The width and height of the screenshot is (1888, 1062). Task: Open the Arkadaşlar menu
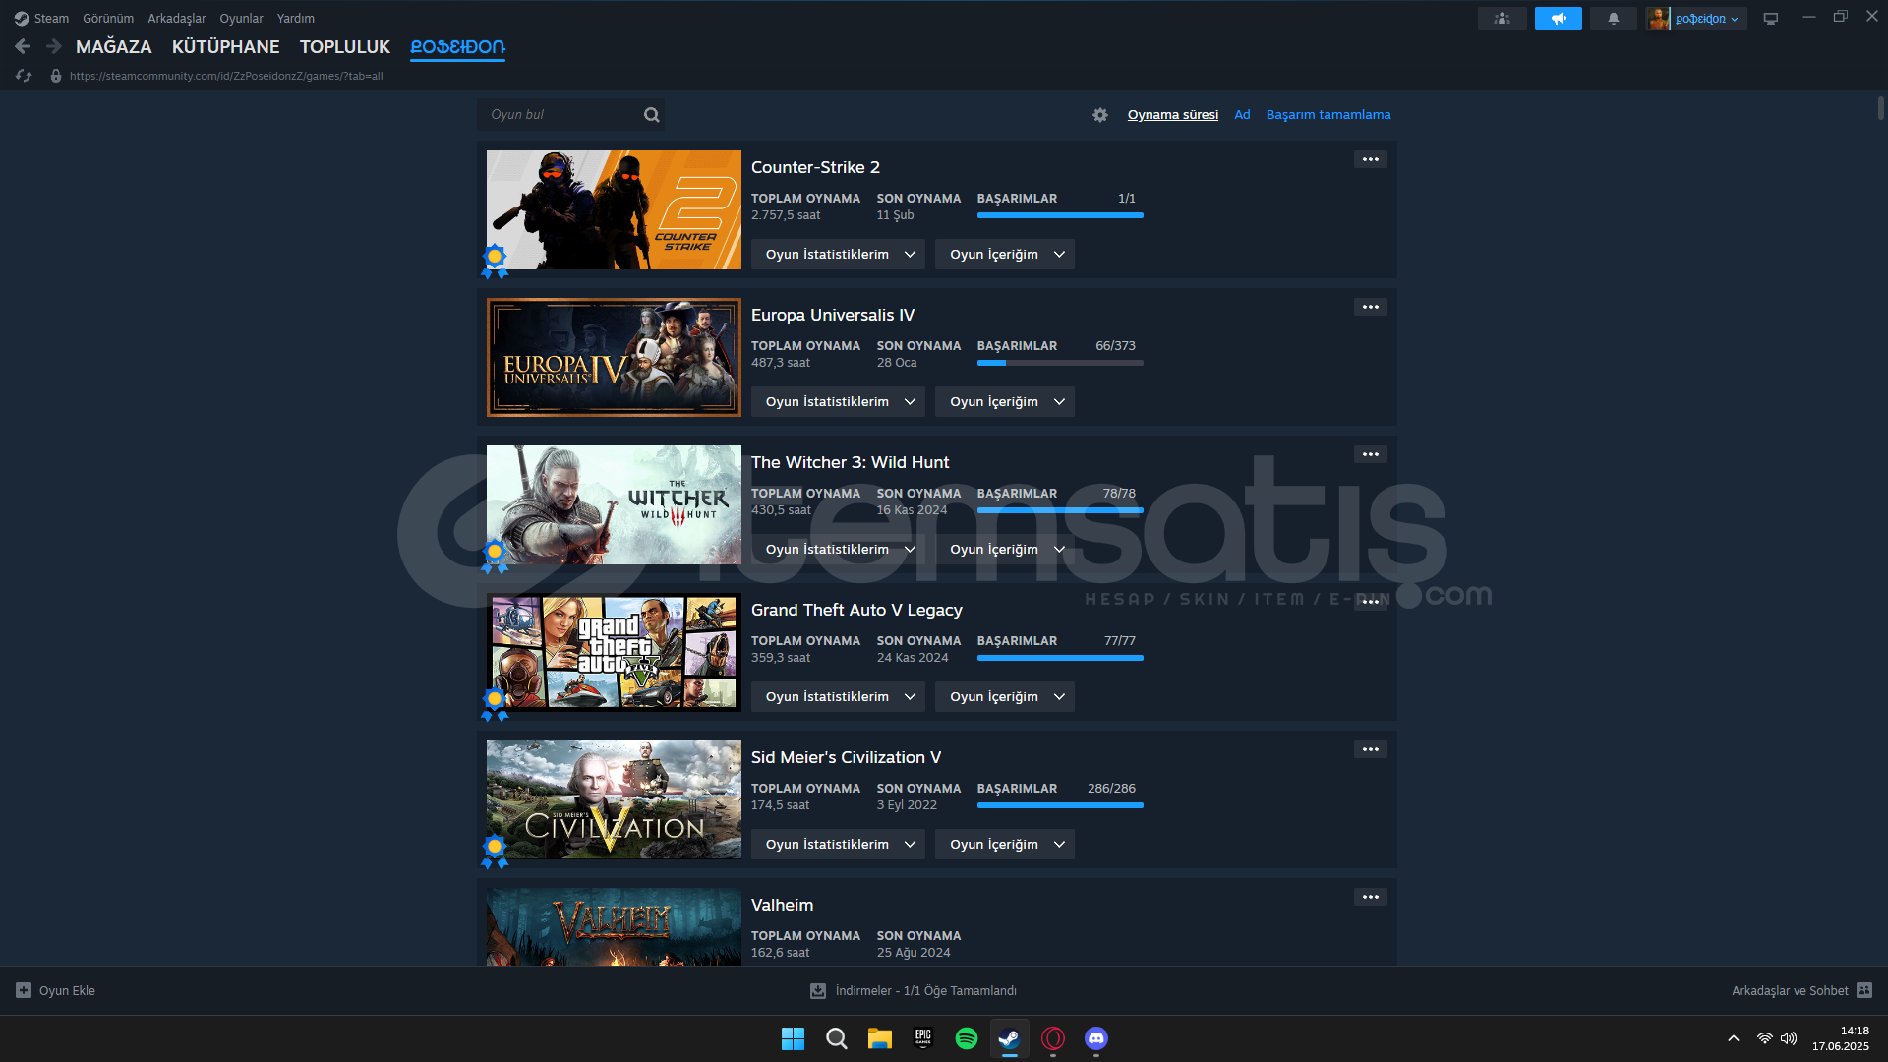point(177,19)
